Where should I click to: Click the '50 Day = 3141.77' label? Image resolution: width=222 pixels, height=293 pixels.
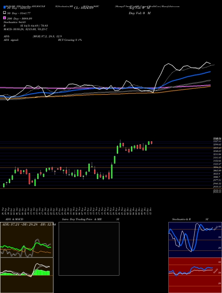click(19, 13)
